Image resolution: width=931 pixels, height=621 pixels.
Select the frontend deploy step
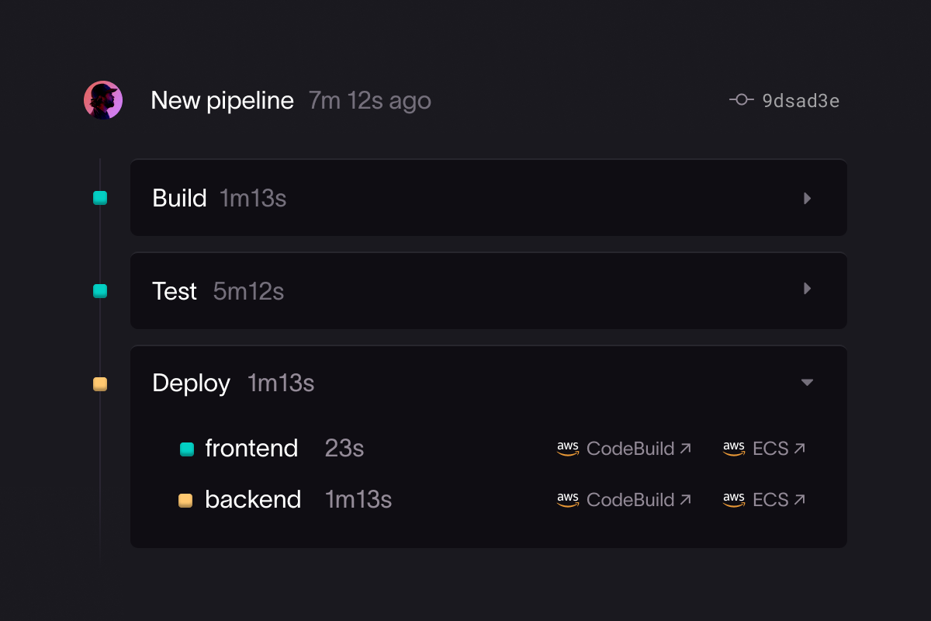pos(251,449)
